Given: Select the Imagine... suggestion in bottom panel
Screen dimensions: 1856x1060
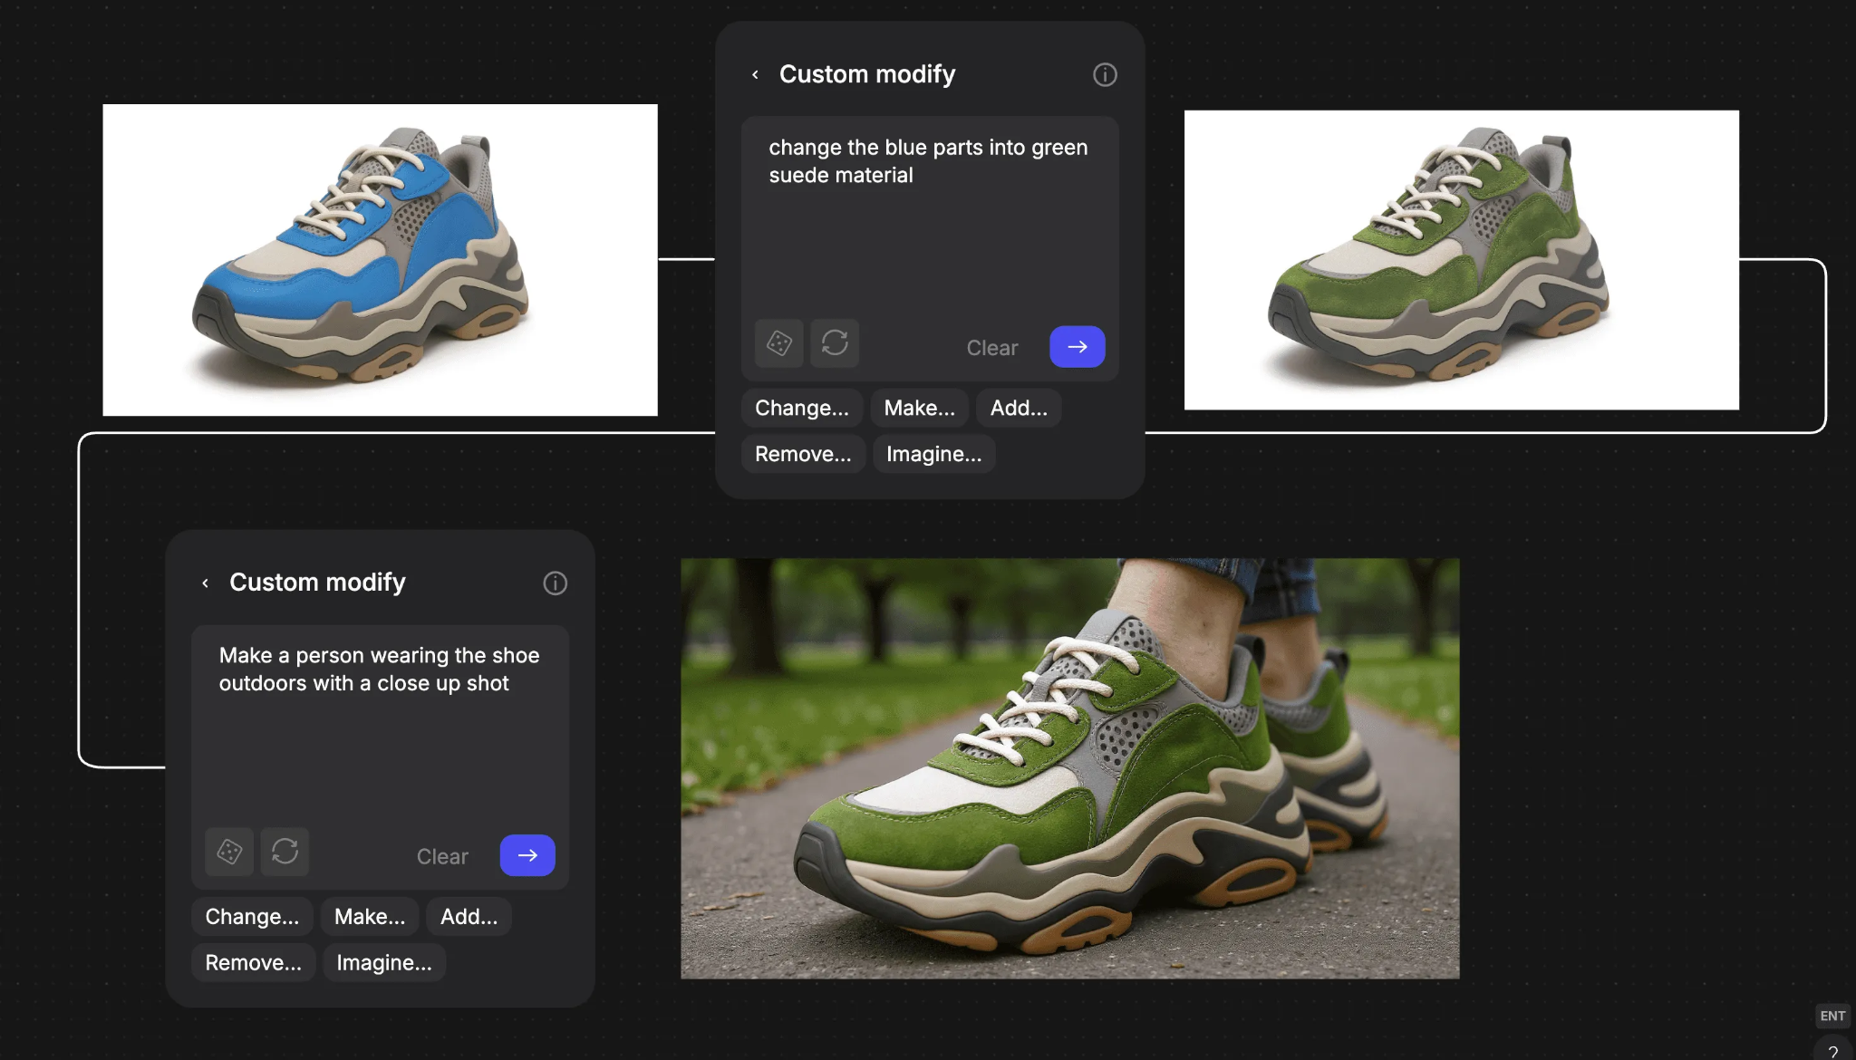Looking at the screenshot, I should [x=383, y=962].
